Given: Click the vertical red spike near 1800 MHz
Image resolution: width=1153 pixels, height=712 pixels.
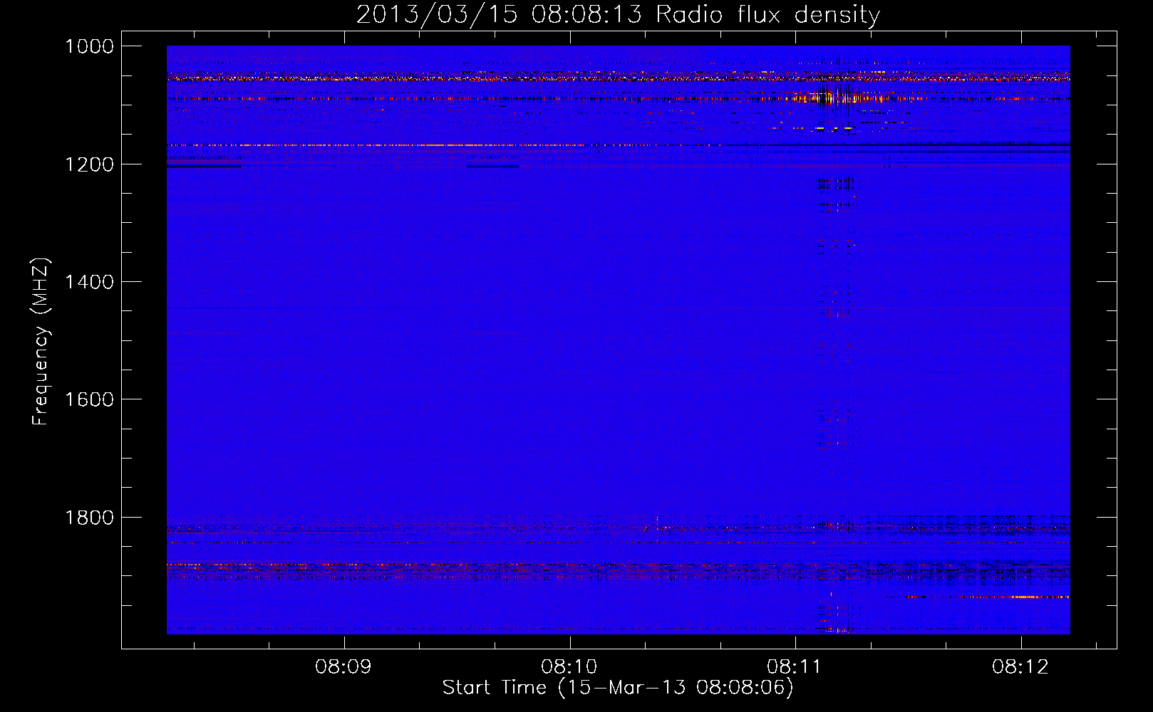Looking at the screenshot, I should tap(656, 529).
